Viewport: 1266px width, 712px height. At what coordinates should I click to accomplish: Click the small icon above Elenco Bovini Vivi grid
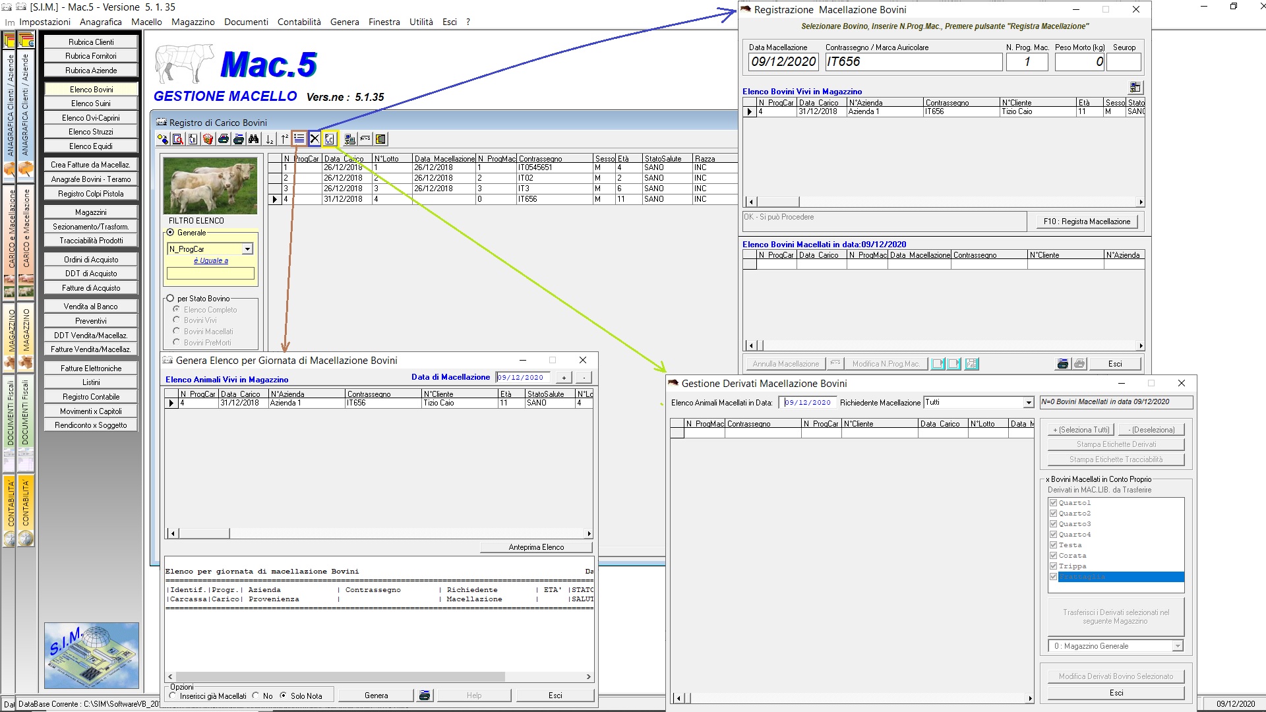coord(1135,87)
